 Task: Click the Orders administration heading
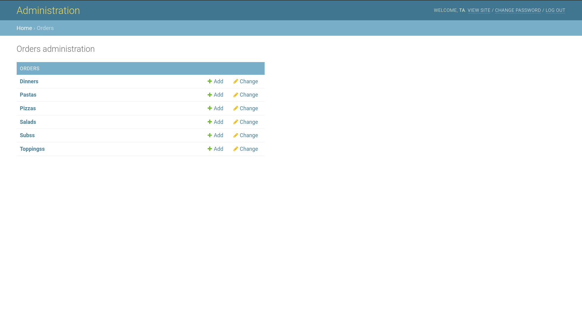(55, 49)
